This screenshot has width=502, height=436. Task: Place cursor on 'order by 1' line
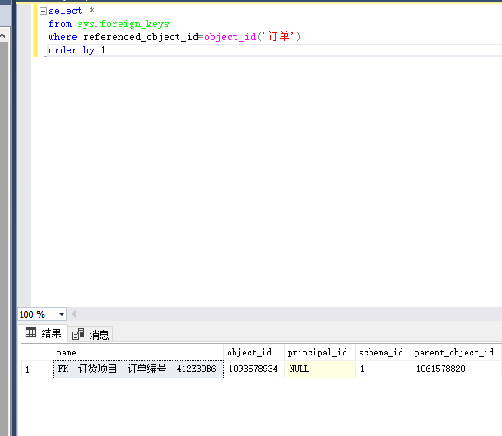(77, 50)
